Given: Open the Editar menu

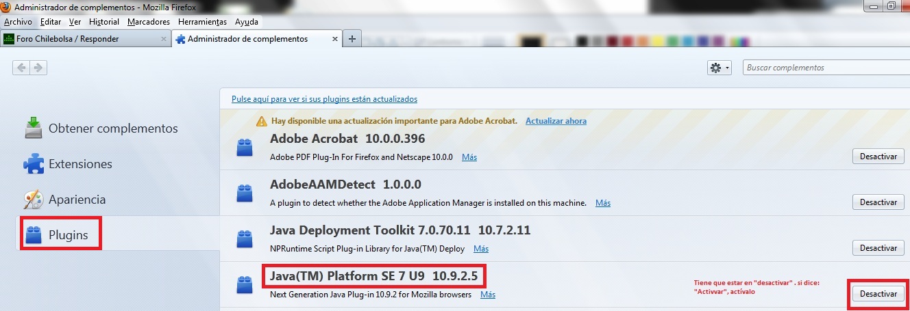Looking at the screenshot, I should (51, 22).
